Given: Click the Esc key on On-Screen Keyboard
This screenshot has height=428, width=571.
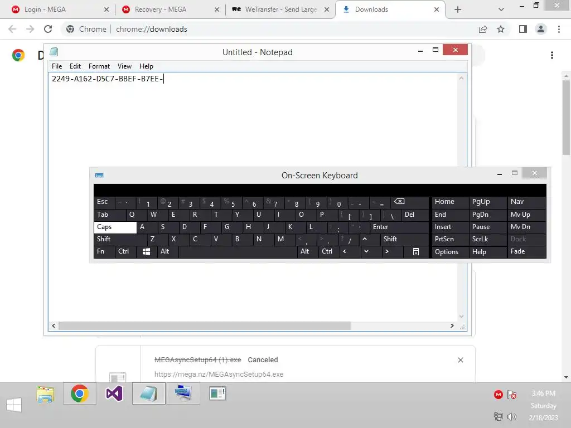Looking at the screenshot, I should pos(104,202).
